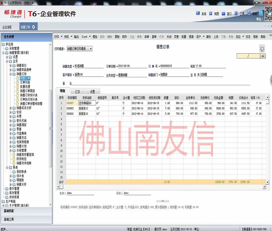This screenshot has height=231, width=272.
Task: Click 变更 change in toolbar
Action: [x=176, y=37]
